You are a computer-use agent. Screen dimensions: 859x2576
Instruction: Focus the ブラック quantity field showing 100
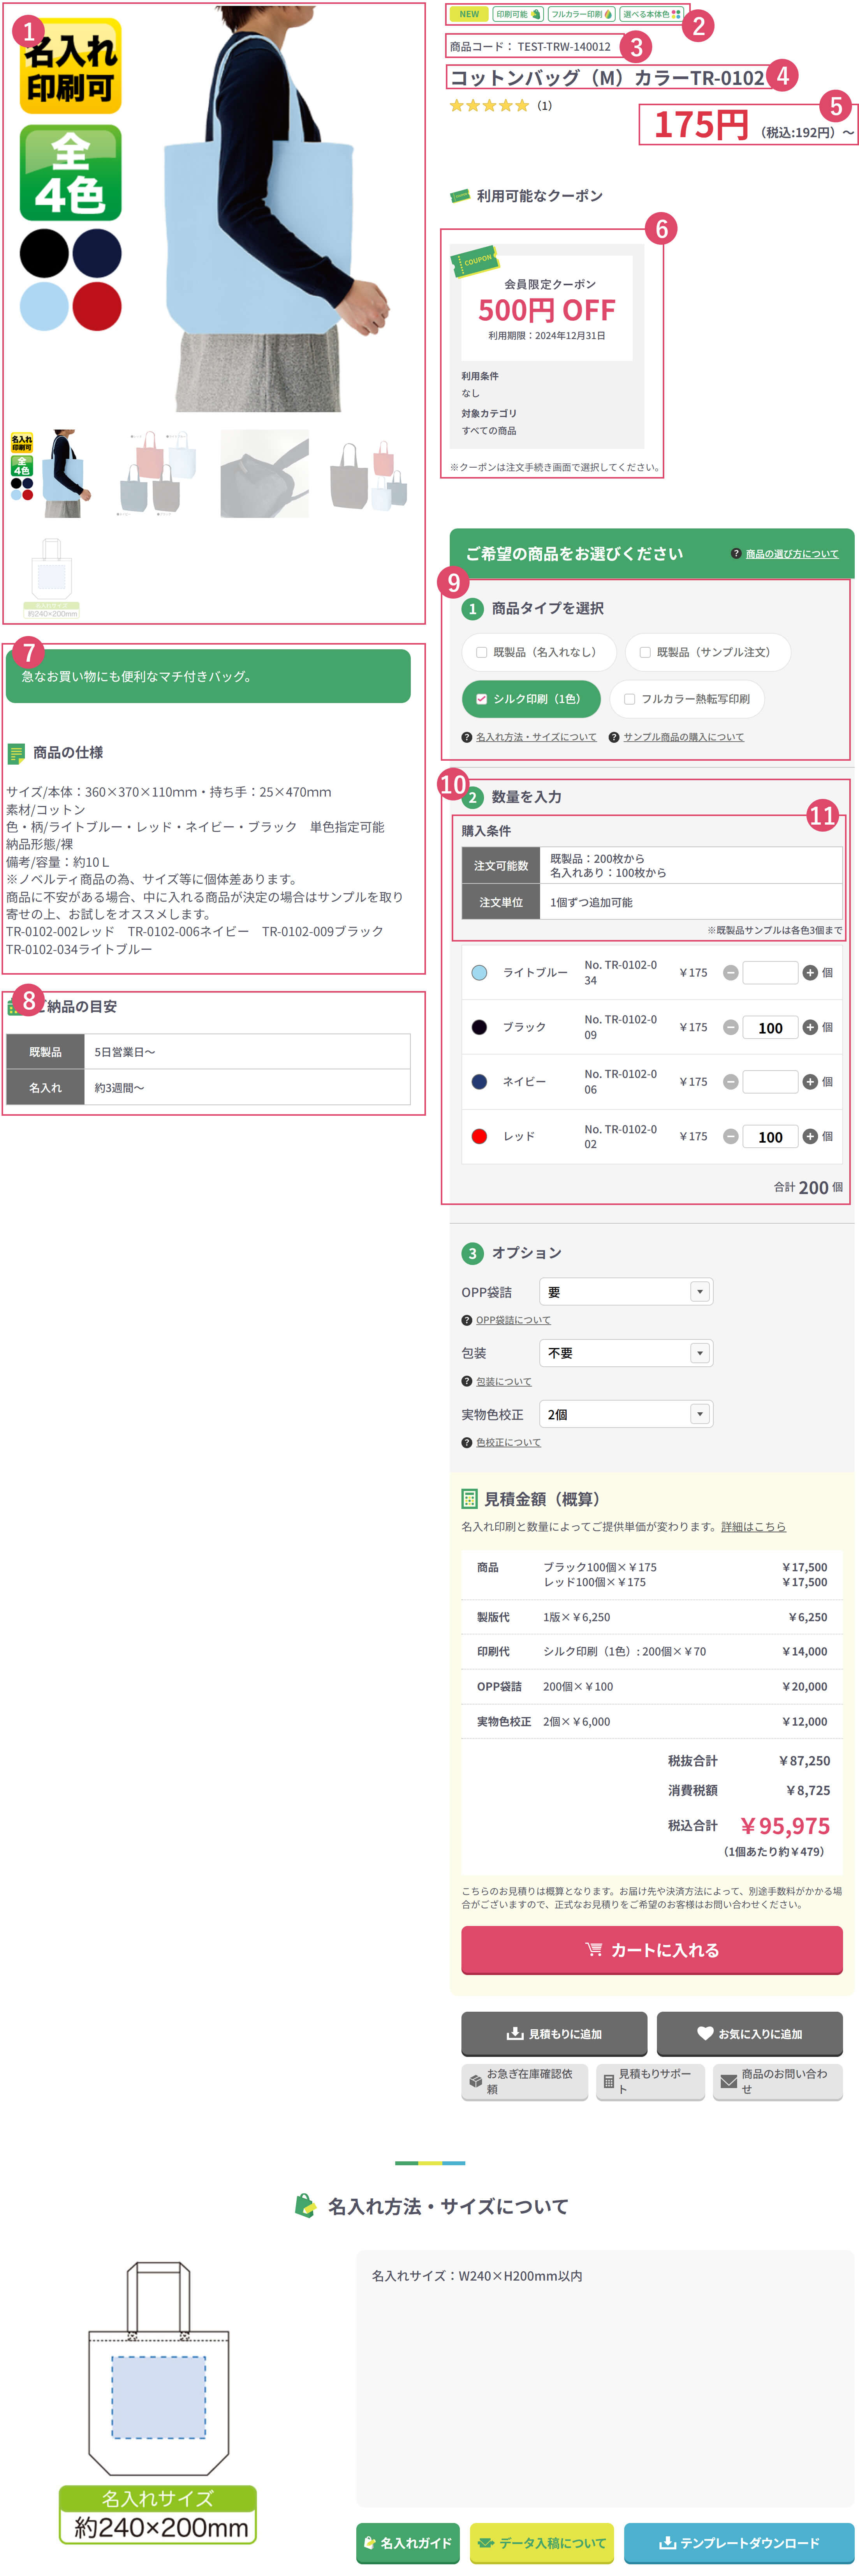pos(770,1027)
